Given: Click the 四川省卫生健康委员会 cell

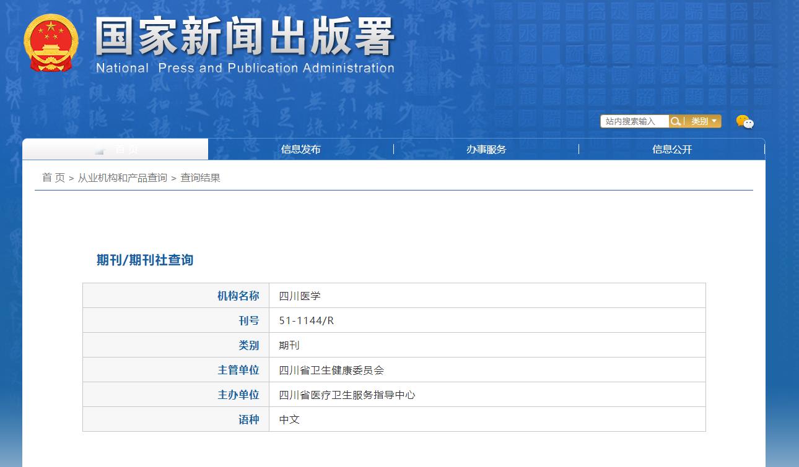Looking at the screenshot, I should pyautogui.click(x=331, y=370).
